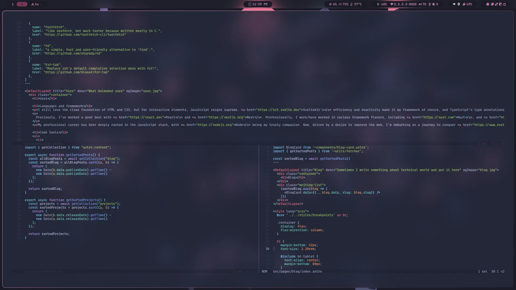This screenshot has height=290, width=516.
Task: Adjust the brightness 40% indicator
Action: coord(382,4)
